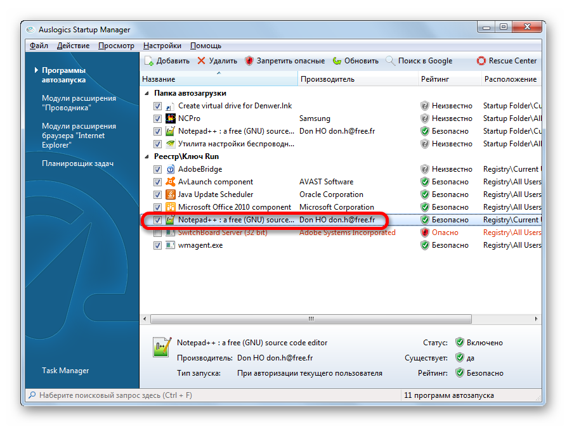Open Планировщик задач section
Viewport: 567px width, 427px height.
point(77,163)
